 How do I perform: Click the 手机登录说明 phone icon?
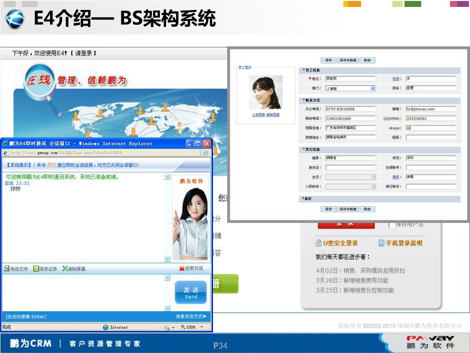381,243
